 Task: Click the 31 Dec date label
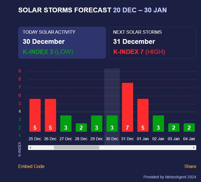coord(127,139)
